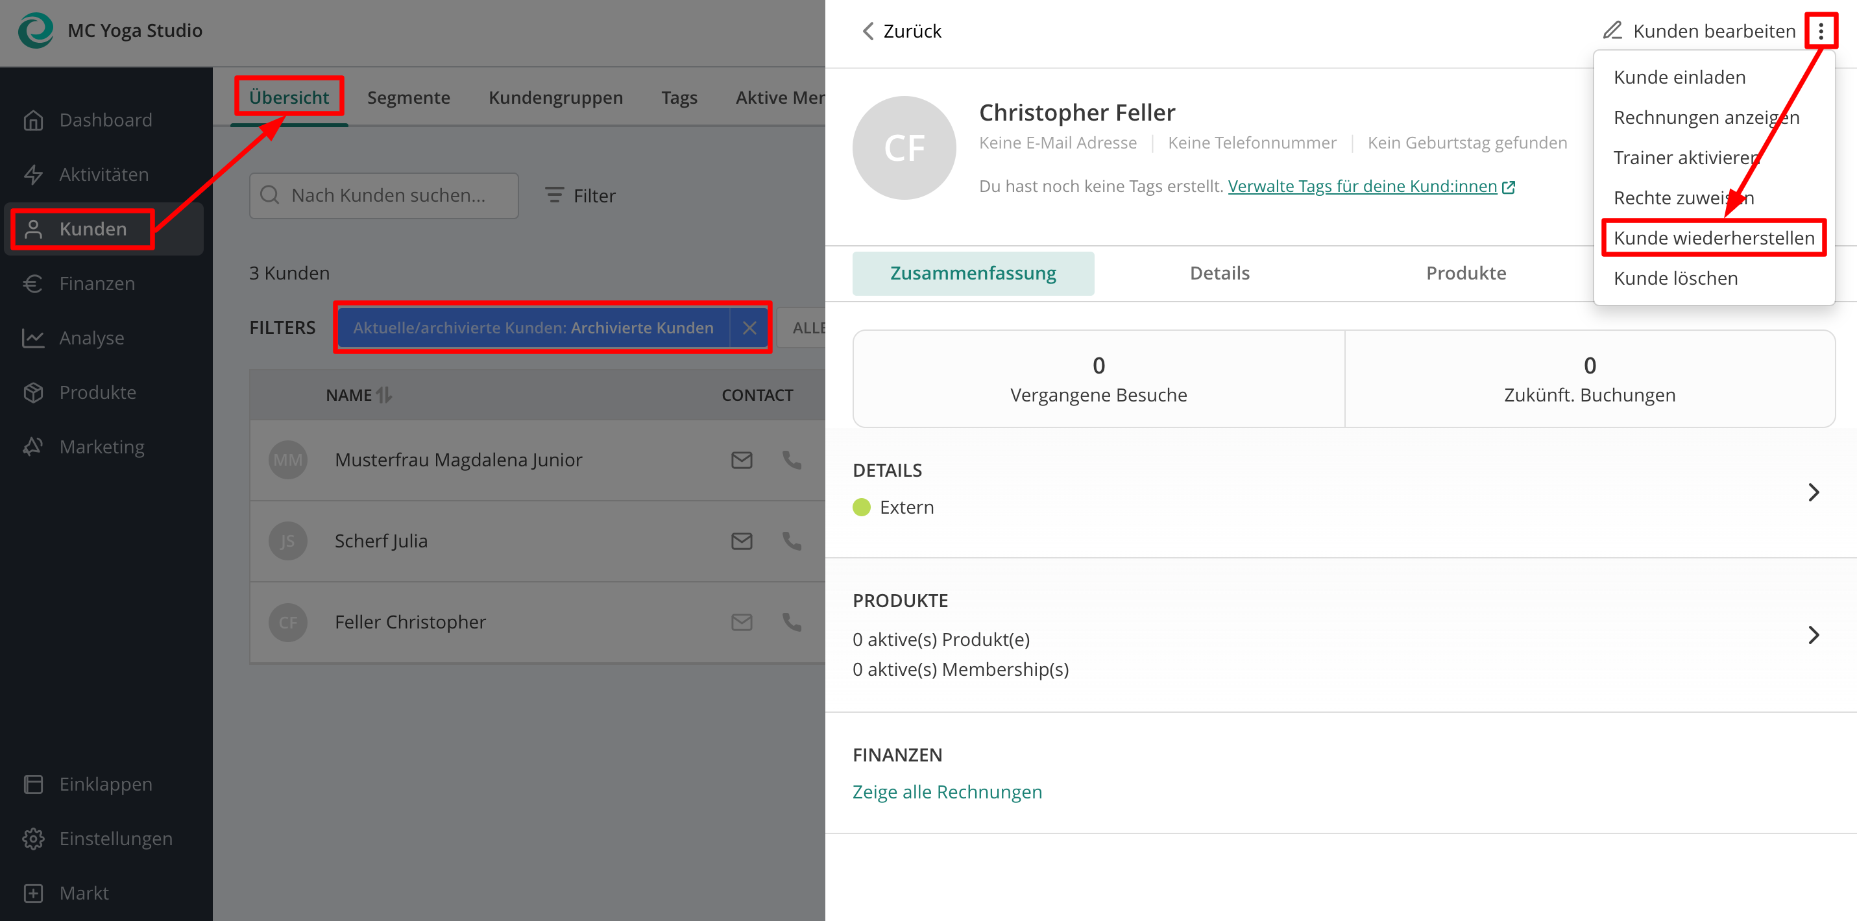This screenshot has height=921, width=1857.
Task: Click Zeige alle Rechnungen link
Action: [947, 792]
